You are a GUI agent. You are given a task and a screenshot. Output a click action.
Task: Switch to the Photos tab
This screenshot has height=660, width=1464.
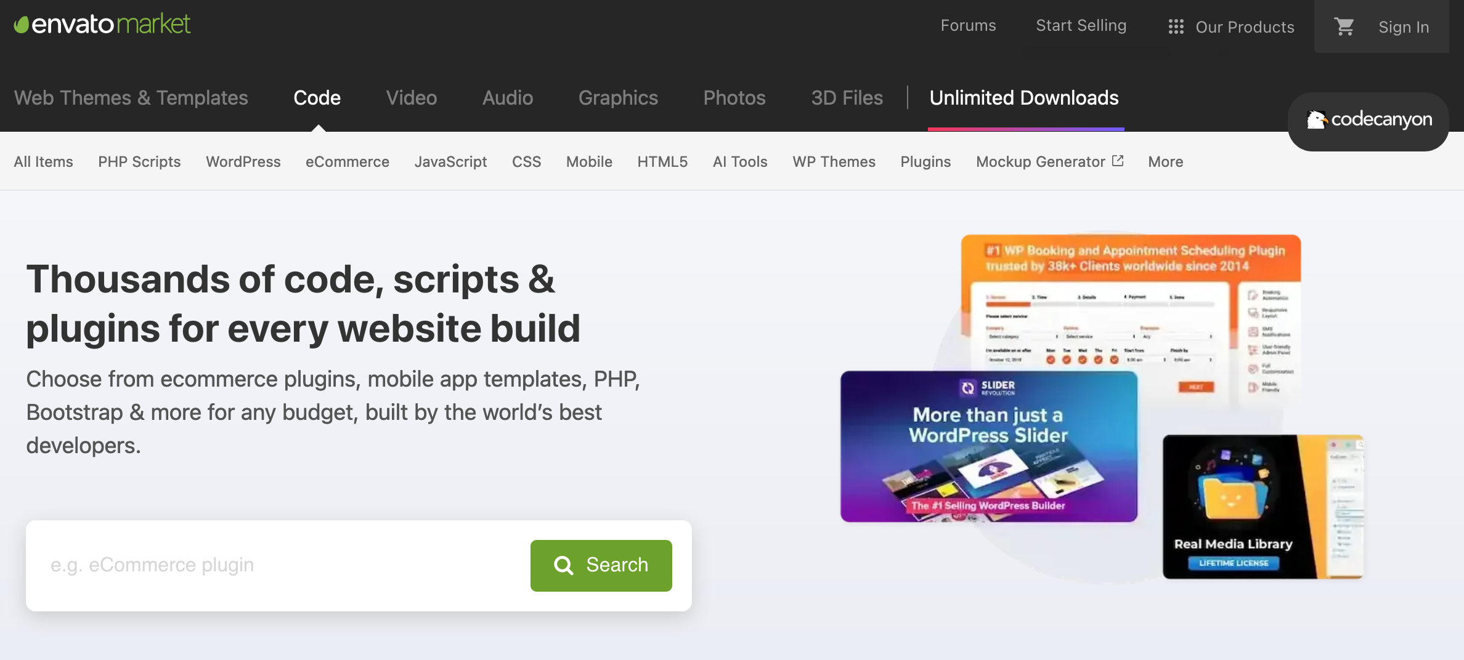pos(734,97)
